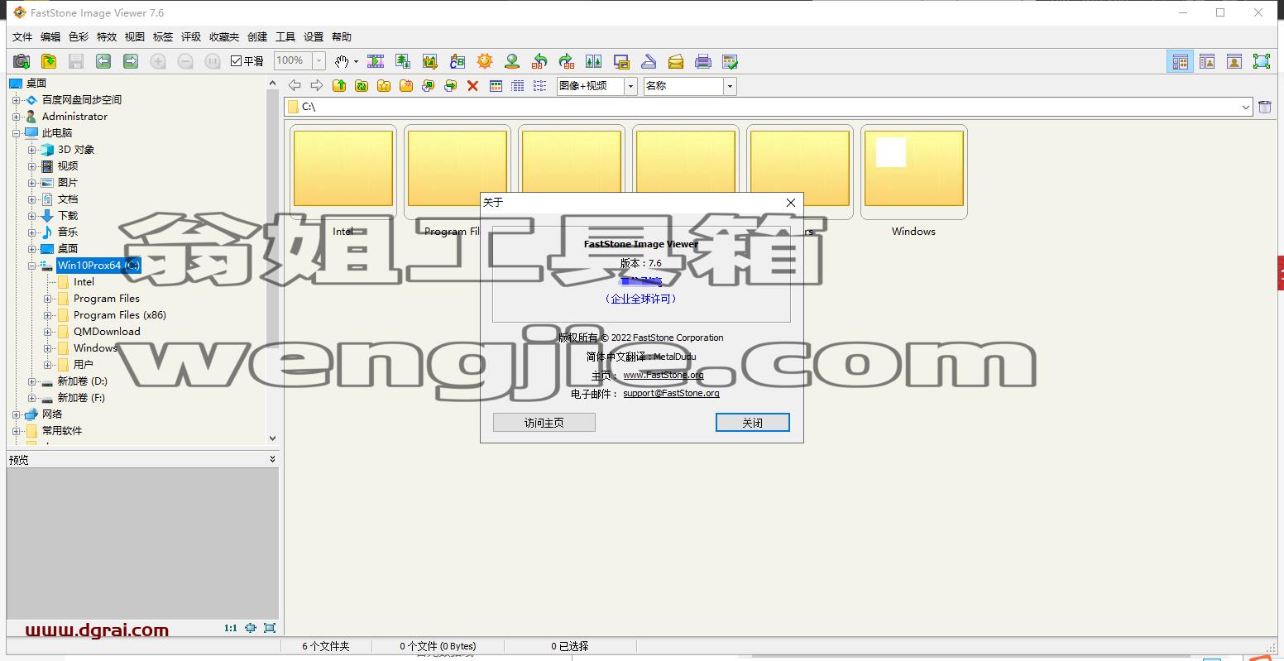Click the folder tree scrollbar down arrow

(273, 439)
